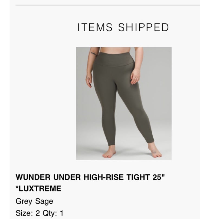
Task: Click the Size: 2 text
Action: click(28, 213)
